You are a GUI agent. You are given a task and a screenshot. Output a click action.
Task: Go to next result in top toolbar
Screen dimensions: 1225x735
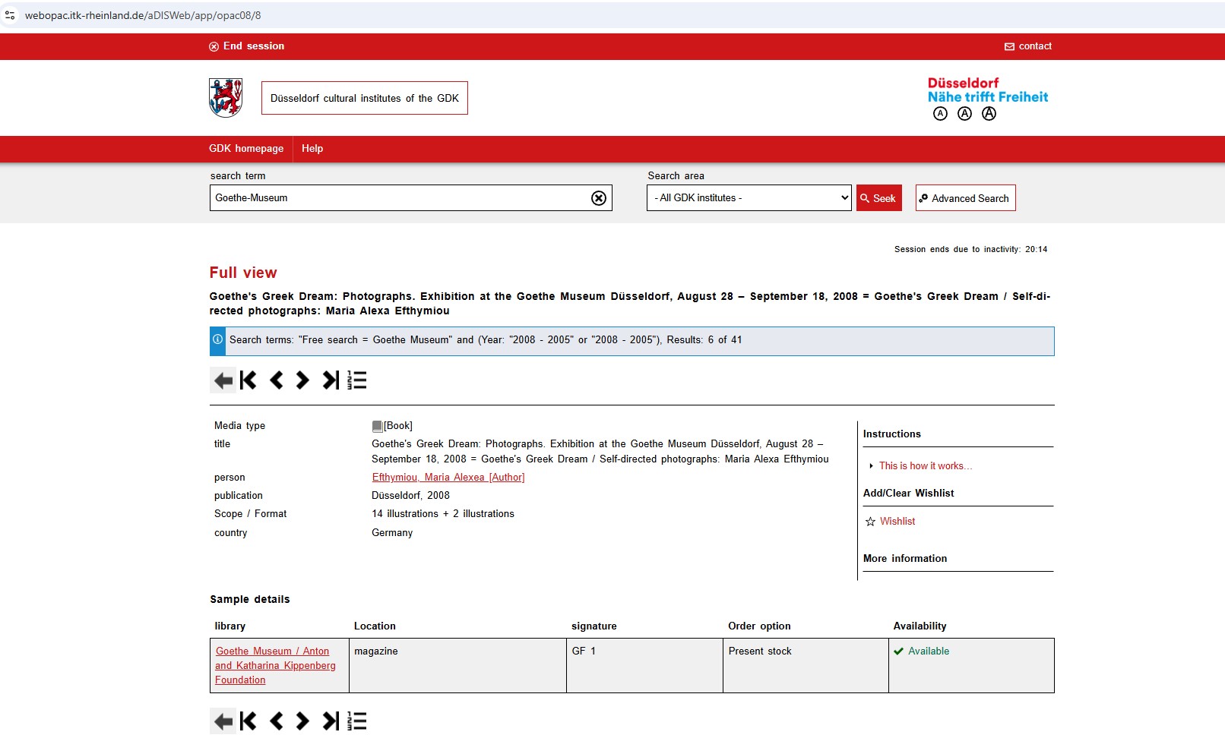[x=302, y=380]
